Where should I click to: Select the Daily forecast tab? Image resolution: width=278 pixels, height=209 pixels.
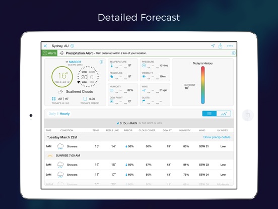click(x=52, y=114)
